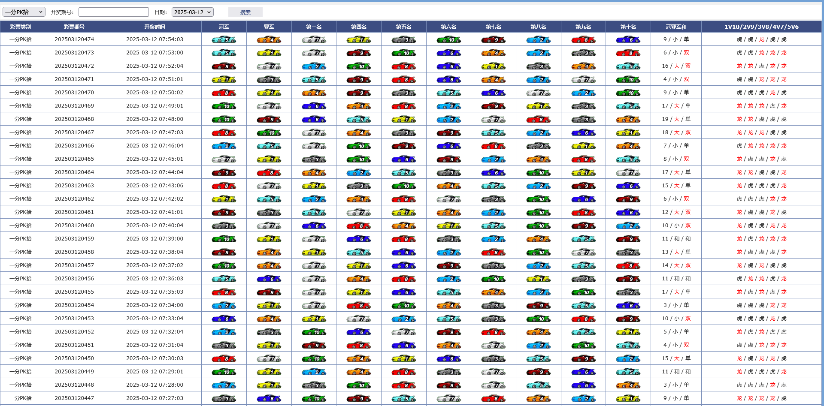The height and width of the screenshot is (406, 824).
Task: Click the champion car in draw 202503120447
Action: pyautogui.click(x=224, y=399)
